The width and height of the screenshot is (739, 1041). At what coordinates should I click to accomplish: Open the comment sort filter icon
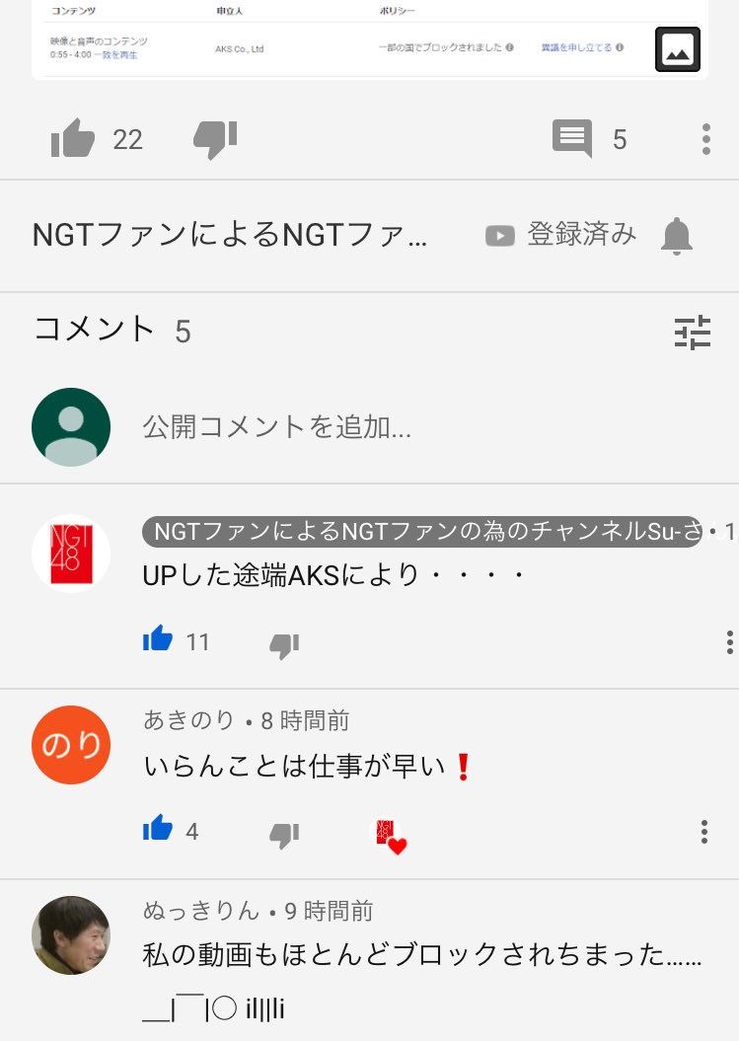pyautogui.click(x=693, y=332)
